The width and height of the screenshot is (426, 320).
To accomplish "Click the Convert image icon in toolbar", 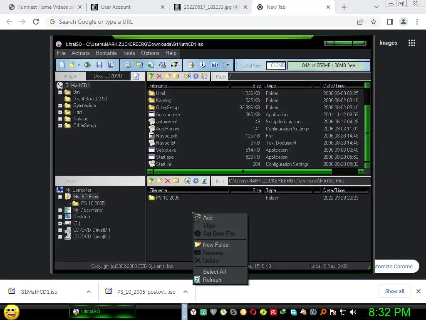I will (x=151, y=65).
